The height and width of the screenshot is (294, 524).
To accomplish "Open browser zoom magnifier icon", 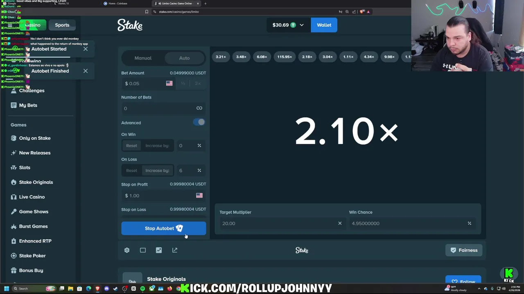I will (x=347, y=12).
